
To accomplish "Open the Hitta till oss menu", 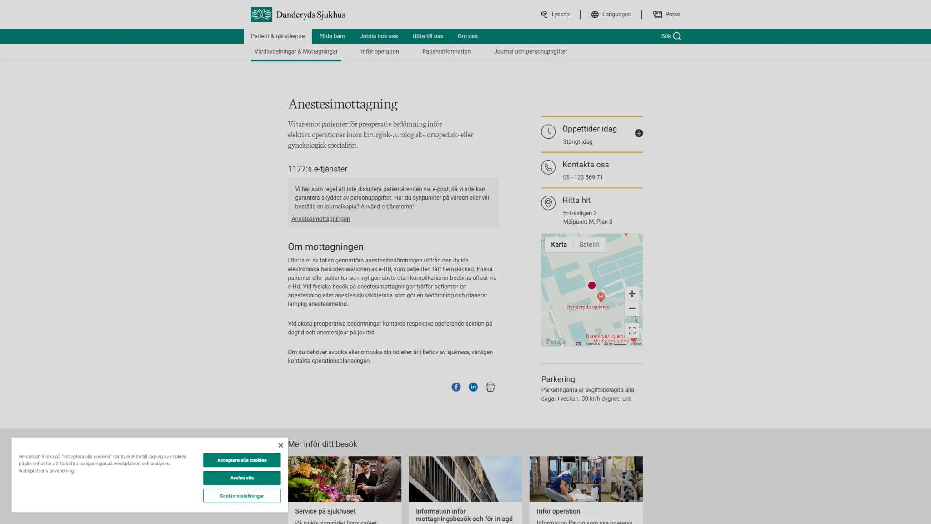I will point(428,36).
